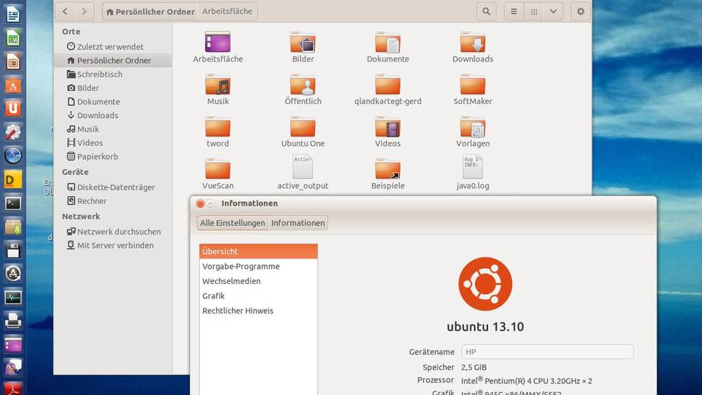The height and width of the screenshot is (395, 702).
Task: Go forward using the right arrow button
Action: [x=84, y=12]
